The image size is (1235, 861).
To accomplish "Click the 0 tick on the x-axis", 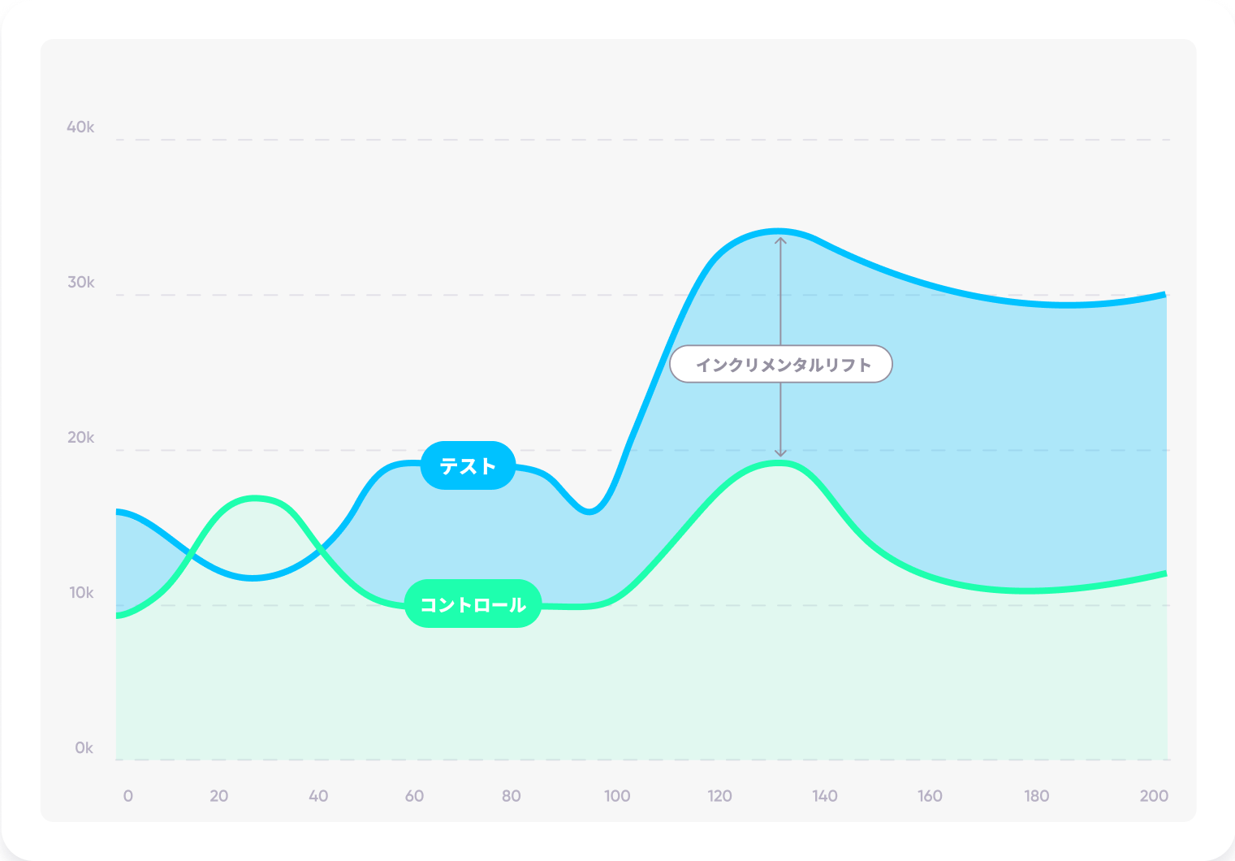I will coord(127,796).
